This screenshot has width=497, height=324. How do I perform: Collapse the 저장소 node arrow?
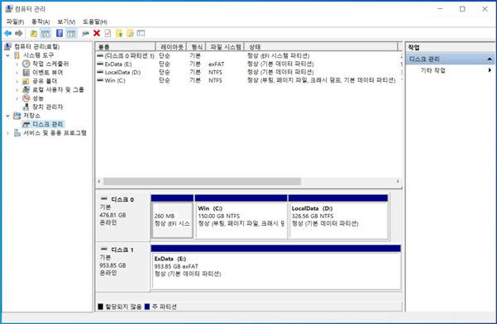(8, 116)
